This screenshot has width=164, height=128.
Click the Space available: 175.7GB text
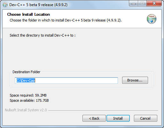click(x=29, y=100)
